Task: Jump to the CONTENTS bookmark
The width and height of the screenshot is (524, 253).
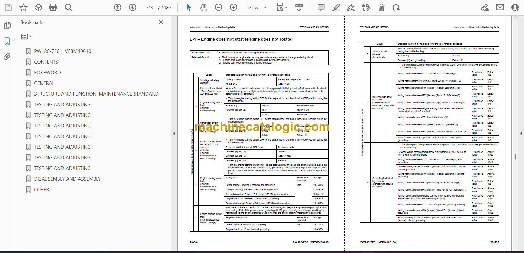Action: tap(46, 62)
